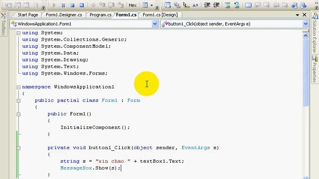319x179 pixels.
Task: Click the Display Word Completion icon
Action: (x=195, y=5)
